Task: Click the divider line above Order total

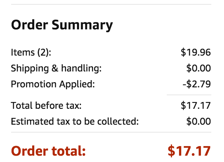Action: point(111,132)
